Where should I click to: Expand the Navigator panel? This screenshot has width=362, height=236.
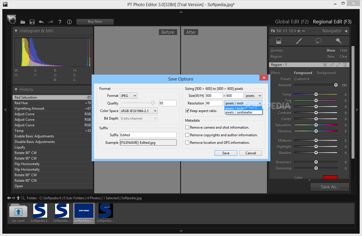346,31
